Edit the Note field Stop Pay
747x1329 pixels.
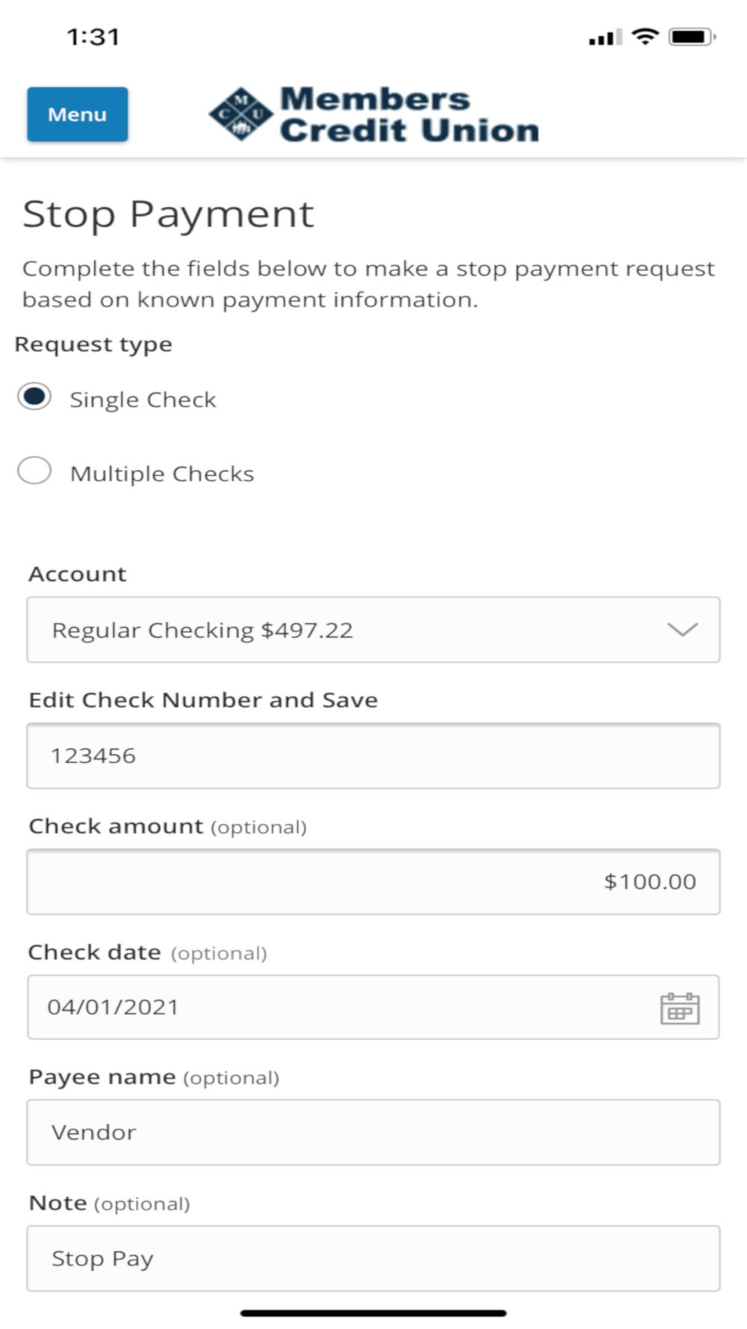click(373, 1258)
